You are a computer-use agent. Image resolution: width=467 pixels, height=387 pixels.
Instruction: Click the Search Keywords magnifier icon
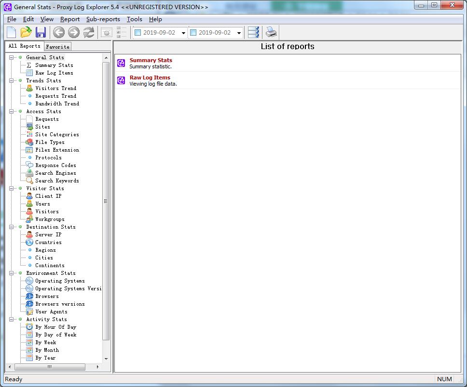coord(29,181)
